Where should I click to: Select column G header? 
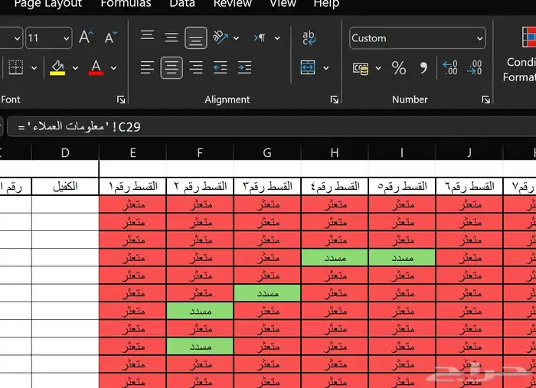pyautogui.click(x=267, y=152)
